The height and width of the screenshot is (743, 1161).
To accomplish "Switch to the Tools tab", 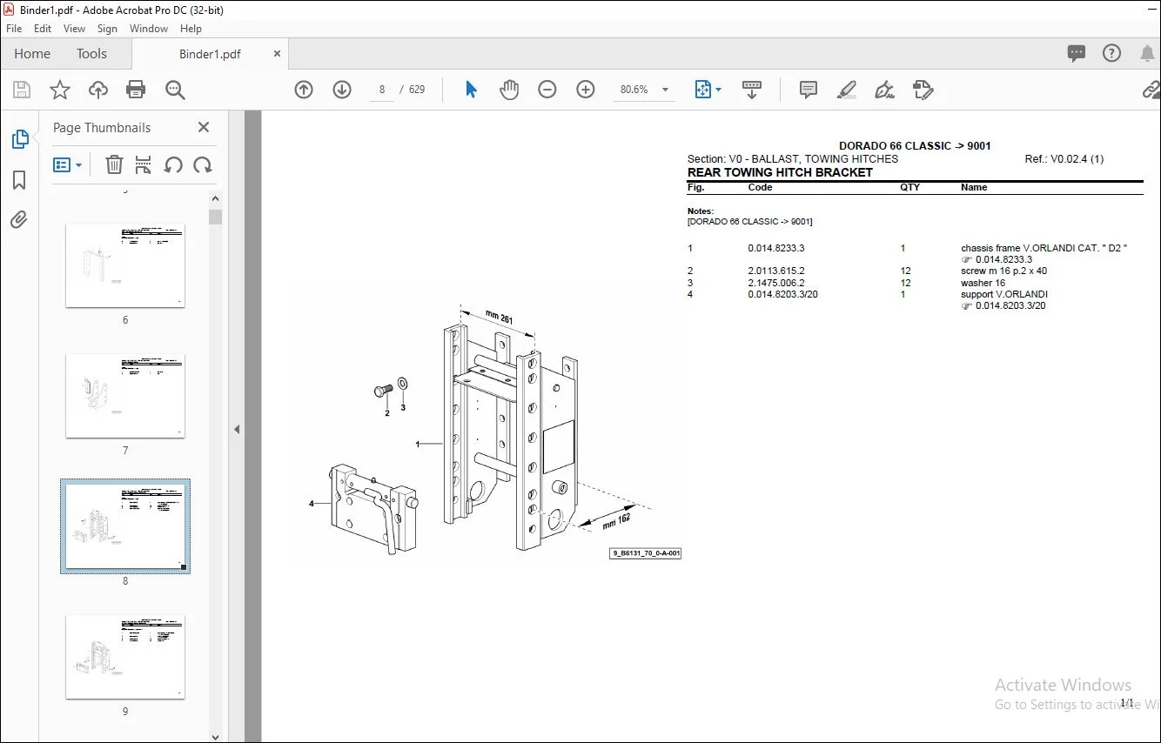I will click(91, 53).
